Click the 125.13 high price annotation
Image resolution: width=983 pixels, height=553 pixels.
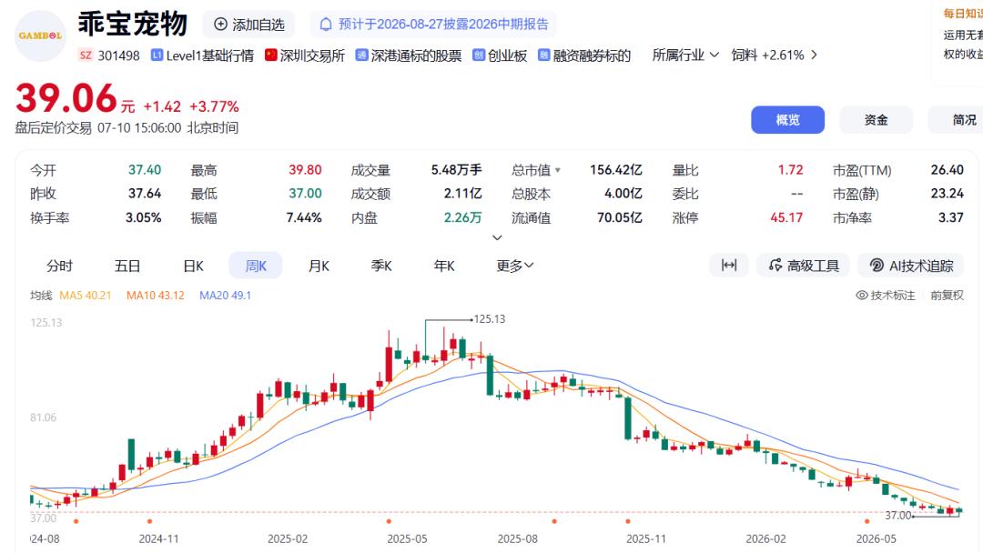(490, 318)
